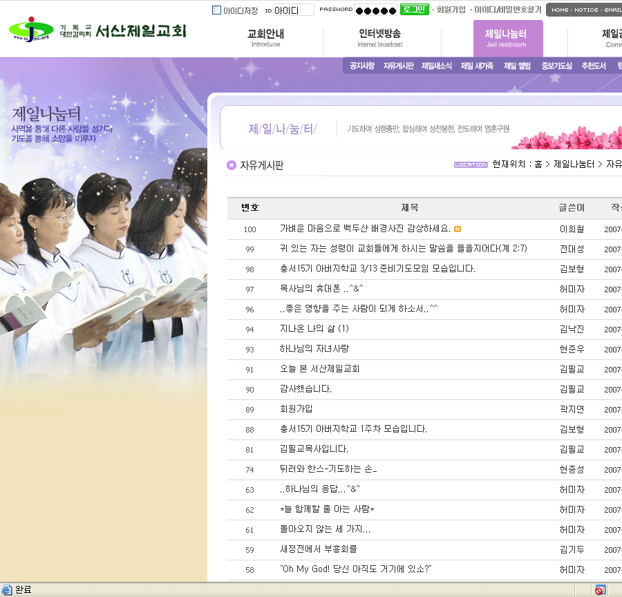Image resolution: width=622 pixels, height=597 pixels.
Task: Open post '..좋은 영향을 주는 사람이 되게 하소서..^^'
Action: (x=359, y=309)
